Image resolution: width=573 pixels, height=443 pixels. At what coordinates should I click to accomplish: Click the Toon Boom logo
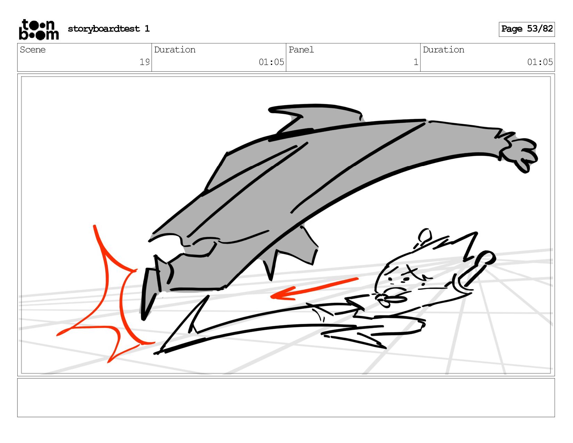39,29
